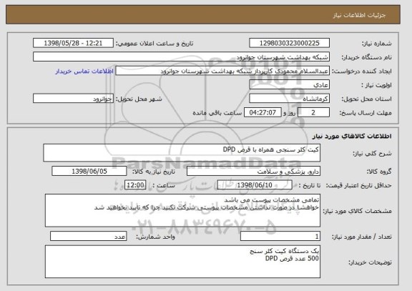Click the hour field showing 12:00
Screen dimensions: 412x291
point(135,185)
